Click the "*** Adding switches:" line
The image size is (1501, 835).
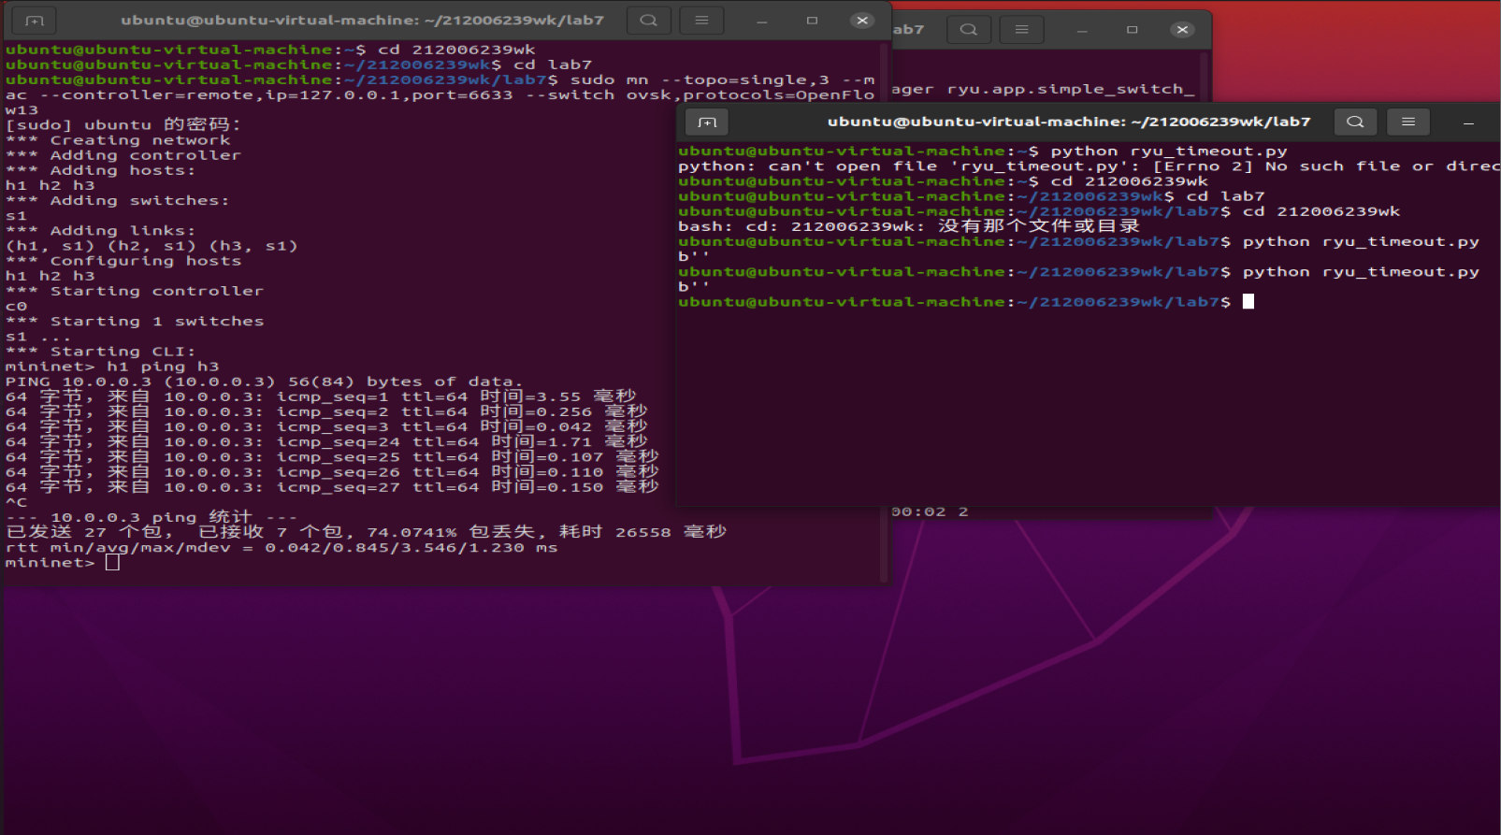point(118,200)
